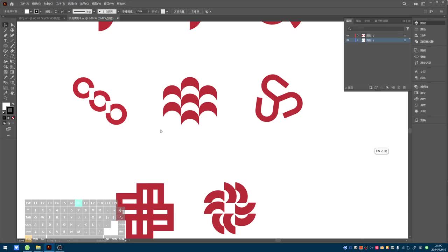Toggle the layer filter funnel icon
448x252 pixels.
408,29
